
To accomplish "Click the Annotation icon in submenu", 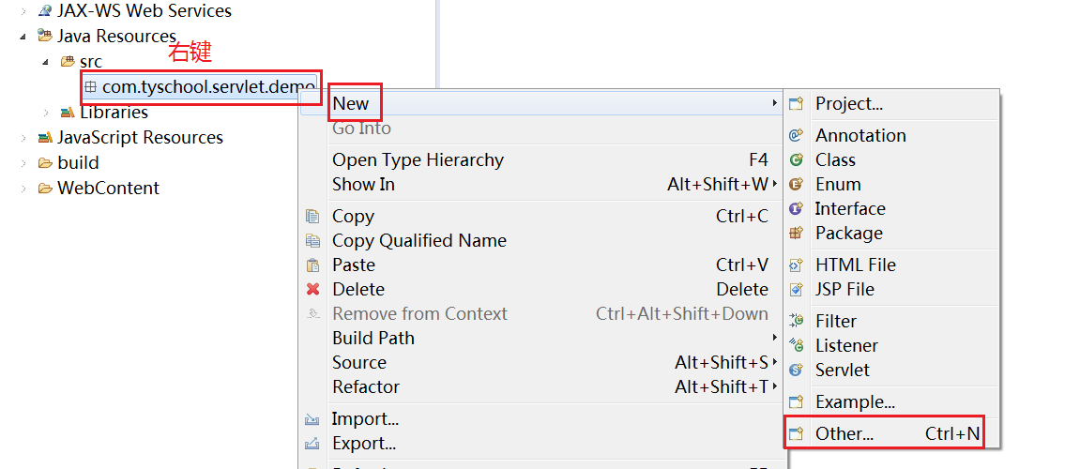I will 797,136.
